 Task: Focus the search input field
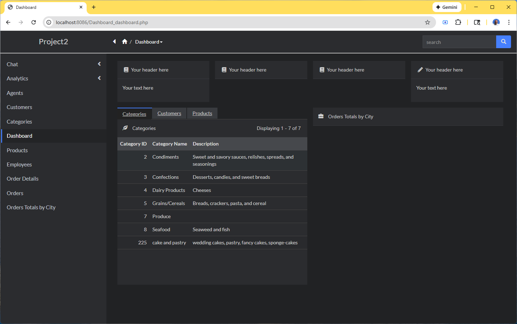(459, 42)
